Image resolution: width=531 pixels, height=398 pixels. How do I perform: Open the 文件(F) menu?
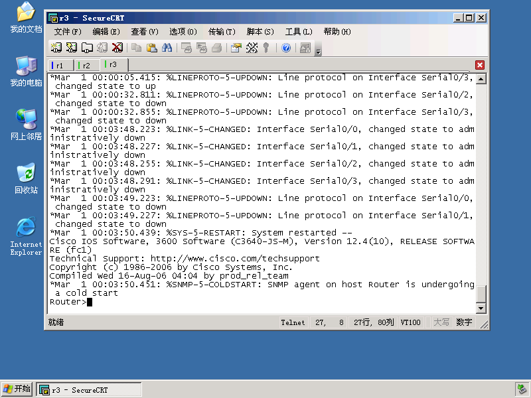coord(68,32)
